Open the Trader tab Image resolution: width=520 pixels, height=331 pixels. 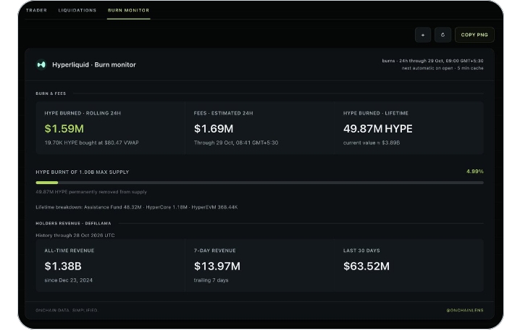(x=36, y=10)
